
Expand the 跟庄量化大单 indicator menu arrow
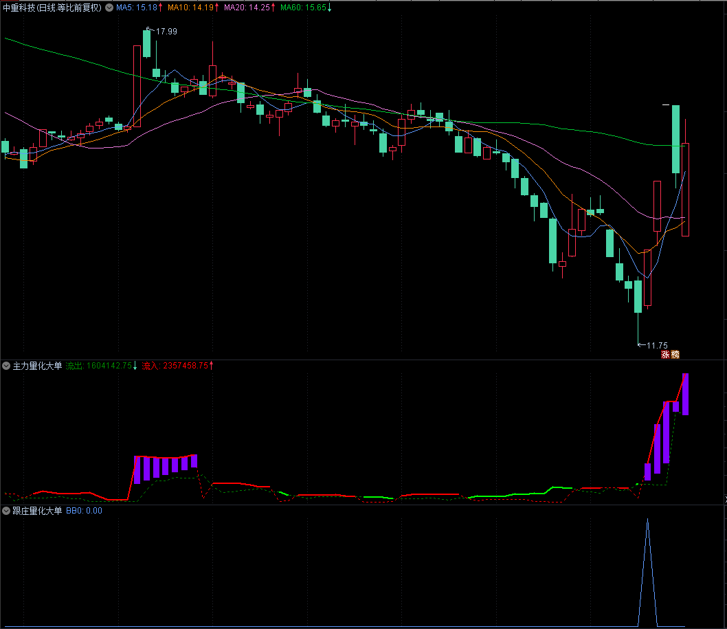coord(7,511)
